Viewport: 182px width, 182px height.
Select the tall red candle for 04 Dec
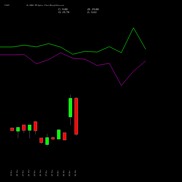(x=76, y=116)
